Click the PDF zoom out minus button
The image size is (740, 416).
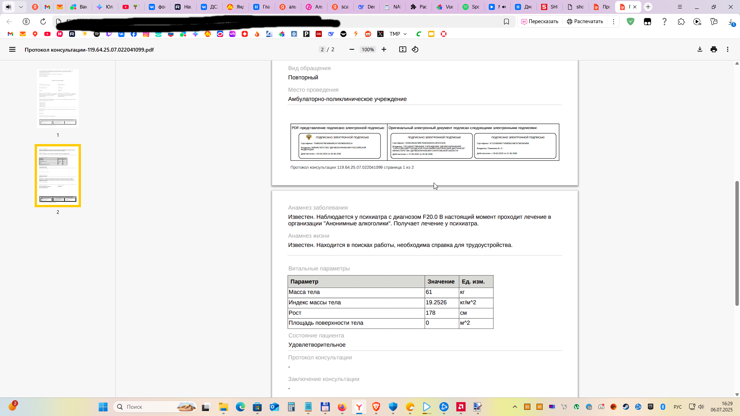pos(351,49)
